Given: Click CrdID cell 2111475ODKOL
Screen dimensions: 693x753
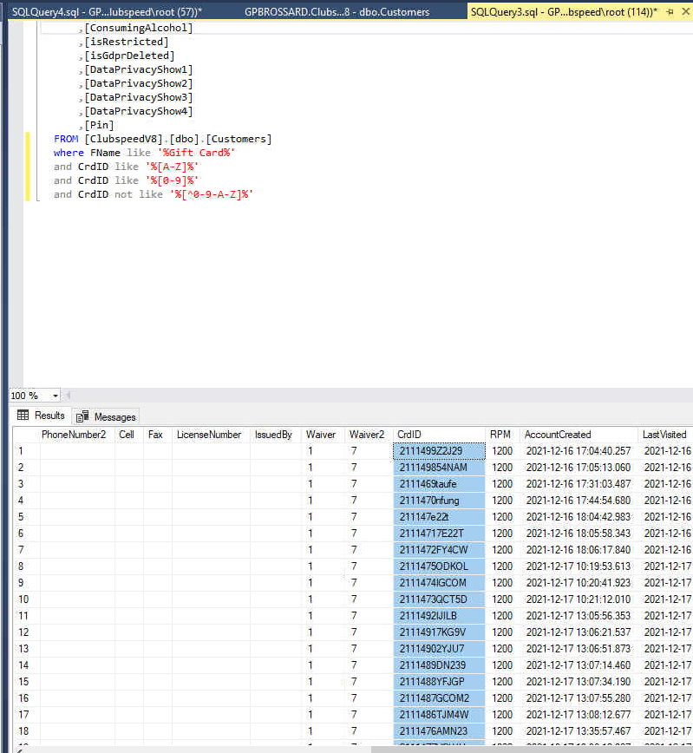Looking at the screenshot, I should pyautogui.click(x=439, y=566).
